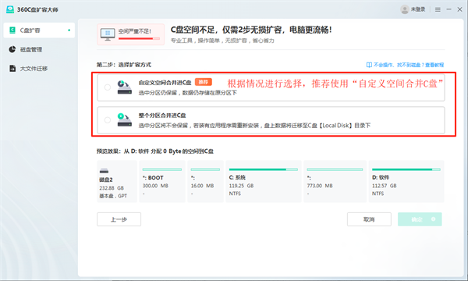Select the 16.00 MB partition card
The width and height of the screenshot is (468, 281).
click(x=205, y=182)
